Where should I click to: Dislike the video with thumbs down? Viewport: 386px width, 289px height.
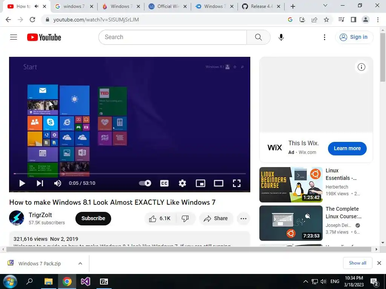click(x=185, y=219)
